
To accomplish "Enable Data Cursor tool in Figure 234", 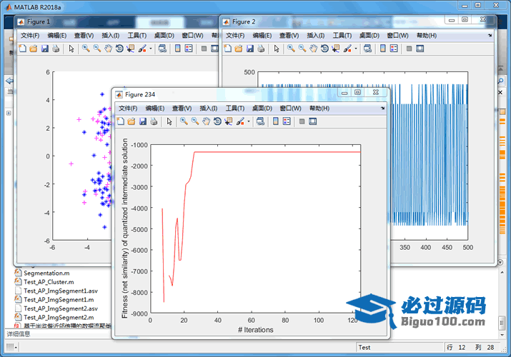I will (229, 121).
